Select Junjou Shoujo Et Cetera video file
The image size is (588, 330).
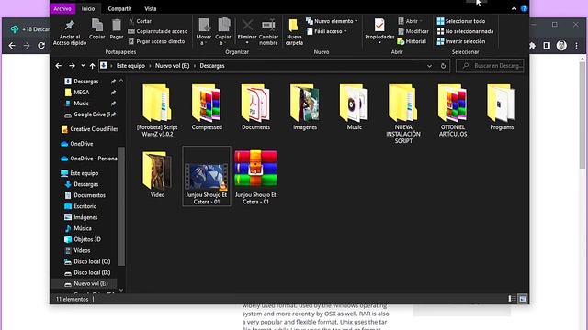coord(207,176)
